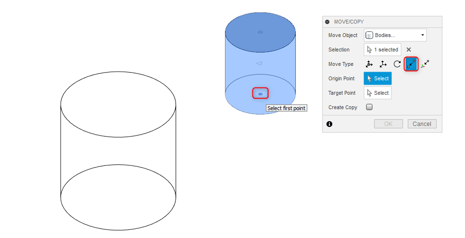The width and height of the screenshot is (465, 238).
Task: Clear the selection with the X icon
Action: [x=409, y=50]
